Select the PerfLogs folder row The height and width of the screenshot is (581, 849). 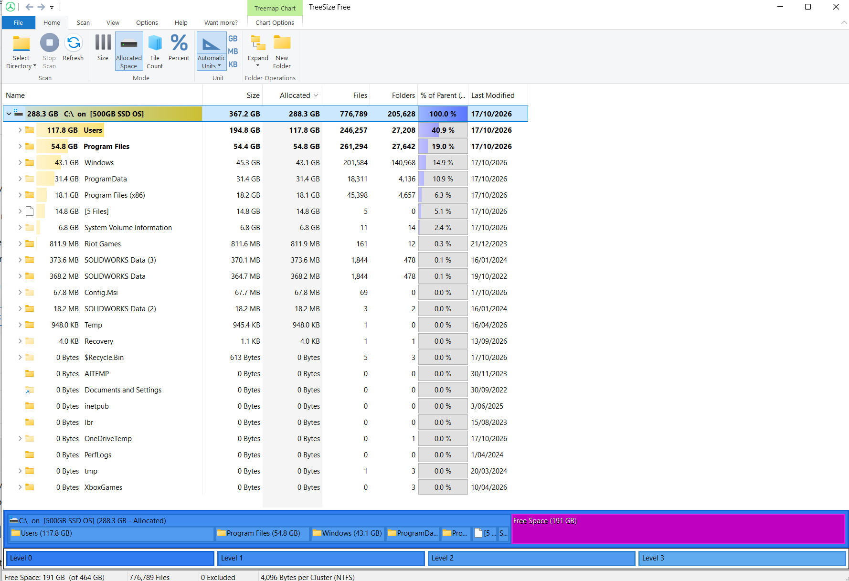tap(265, 455)
